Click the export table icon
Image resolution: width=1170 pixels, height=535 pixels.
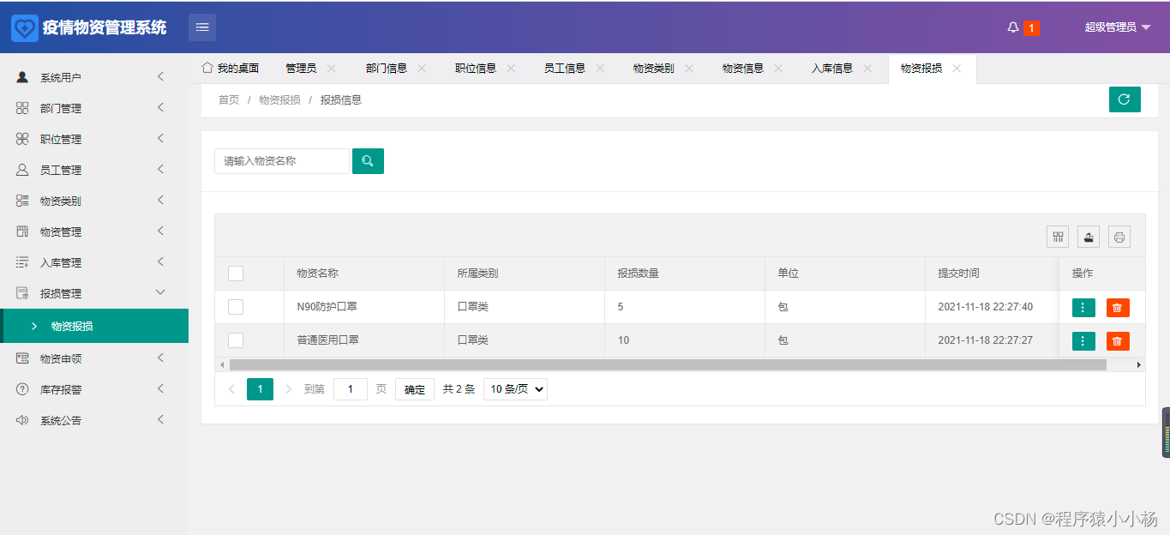[x=1089, y=237]
